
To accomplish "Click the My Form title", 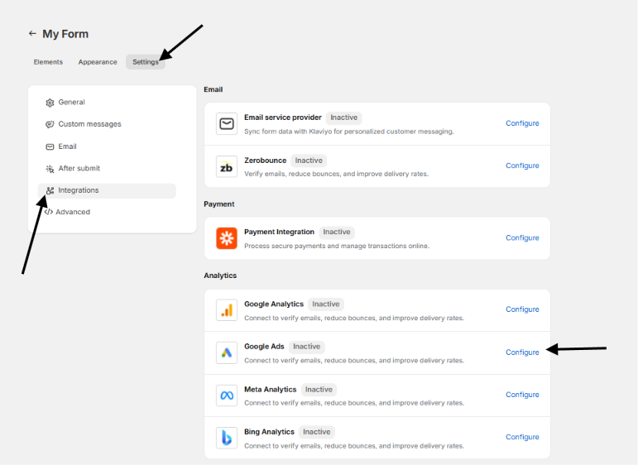I will coord(65,34).
